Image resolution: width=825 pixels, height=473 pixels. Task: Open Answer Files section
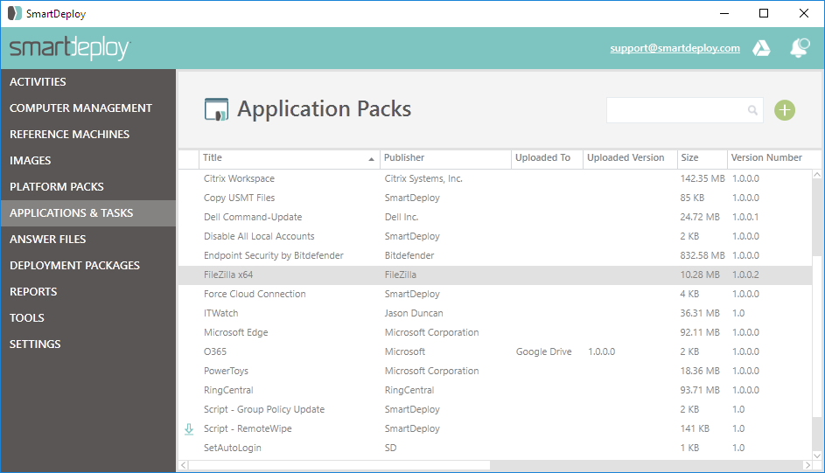(87, 240)
